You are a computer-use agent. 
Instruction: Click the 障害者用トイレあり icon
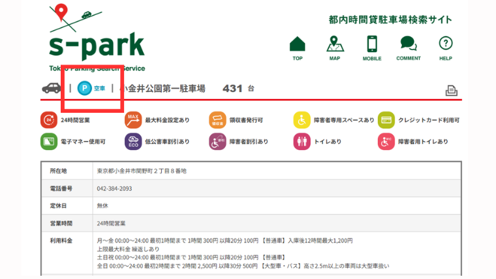[x=386, y=141]
